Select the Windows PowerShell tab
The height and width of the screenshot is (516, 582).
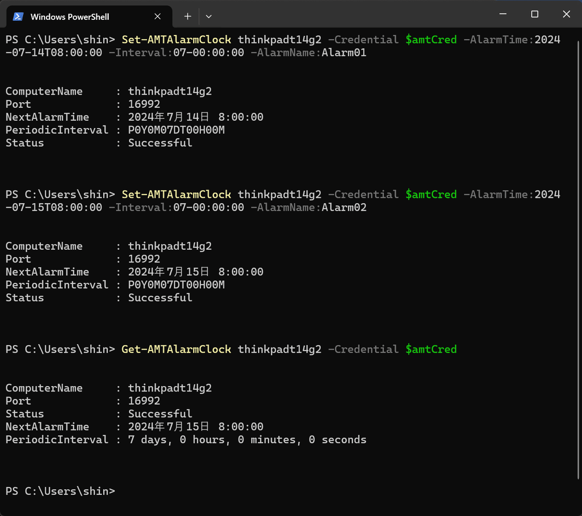[x=89, y=16]
